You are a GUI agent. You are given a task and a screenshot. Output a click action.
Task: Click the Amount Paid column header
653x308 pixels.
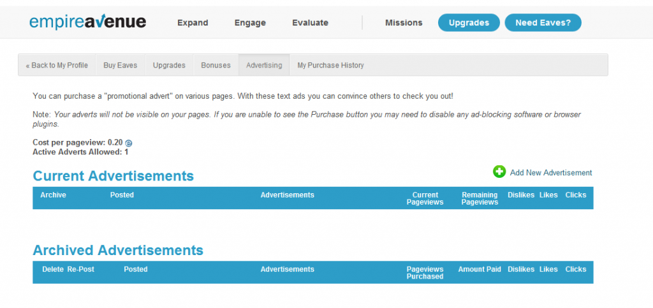pyautogui.click(x=480, y=269)
